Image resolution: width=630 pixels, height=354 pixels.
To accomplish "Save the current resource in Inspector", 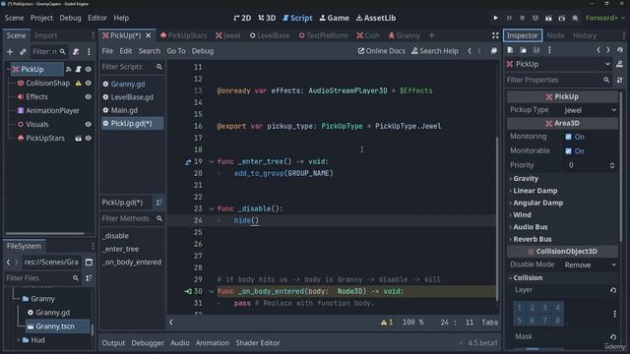I will coord(535,50).
